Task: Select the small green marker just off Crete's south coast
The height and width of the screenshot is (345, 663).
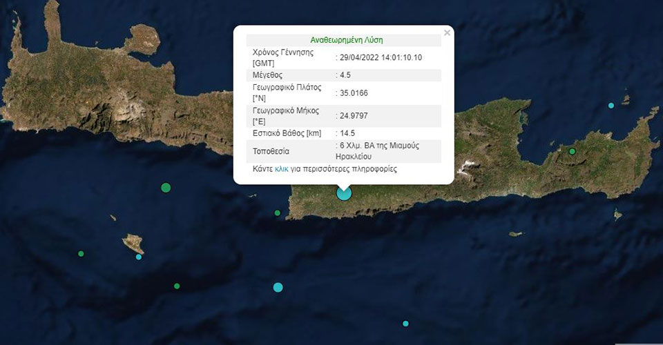Action: [278, 213]
